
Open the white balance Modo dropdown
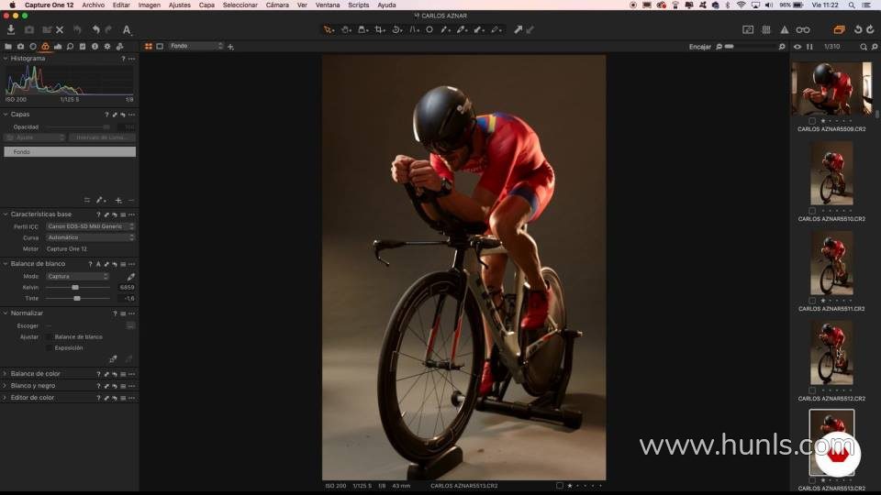(77, 276)
